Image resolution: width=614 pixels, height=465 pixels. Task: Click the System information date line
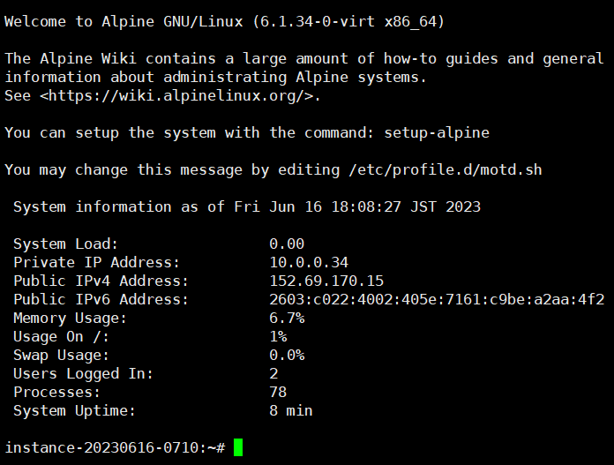[247, 206]
